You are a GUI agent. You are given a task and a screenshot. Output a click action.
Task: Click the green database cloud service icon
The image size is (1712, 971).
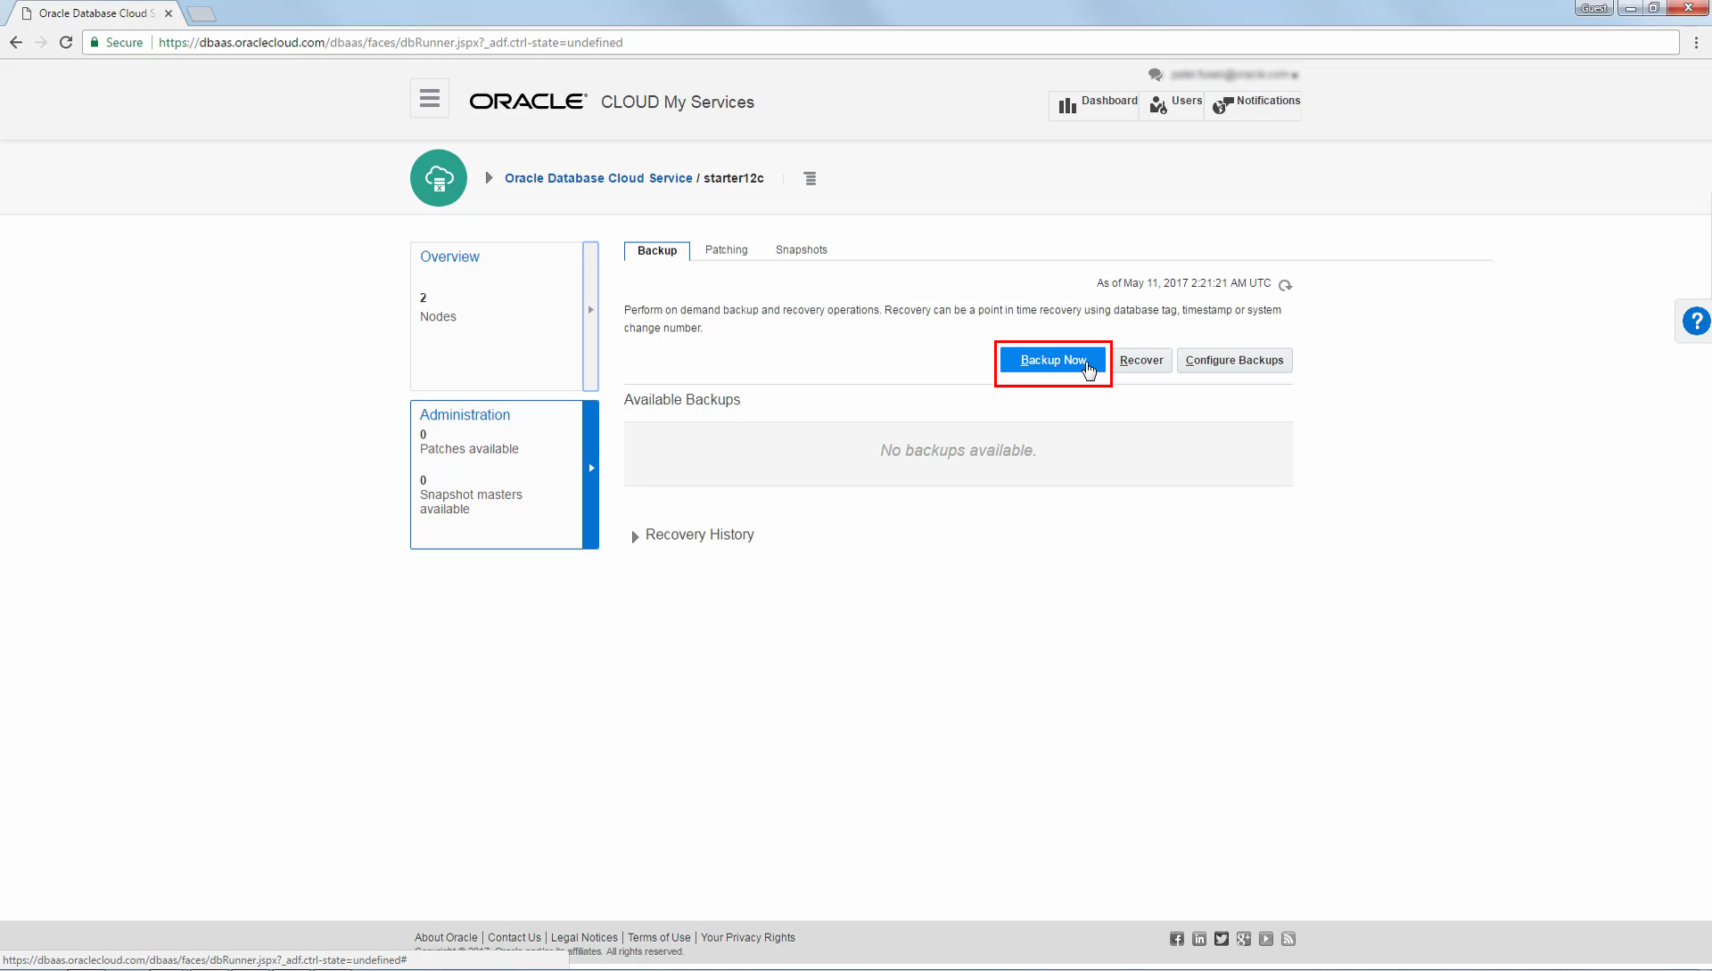(x=439, y=178)
